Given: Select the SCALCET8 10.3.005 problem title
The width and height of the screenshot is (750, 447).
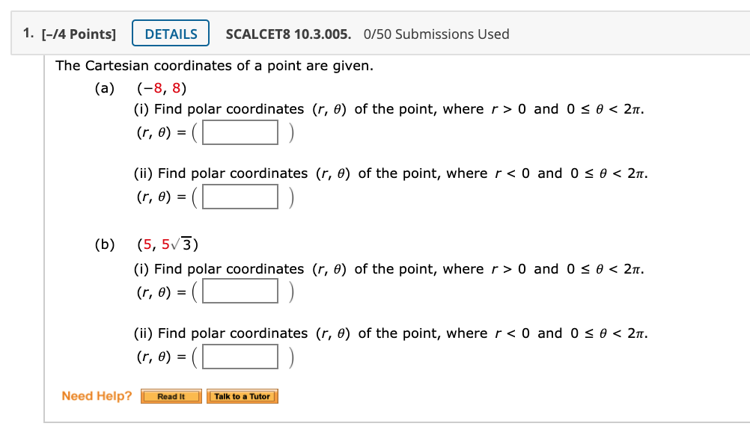Looking at the screenshot, I should [287, 34].
